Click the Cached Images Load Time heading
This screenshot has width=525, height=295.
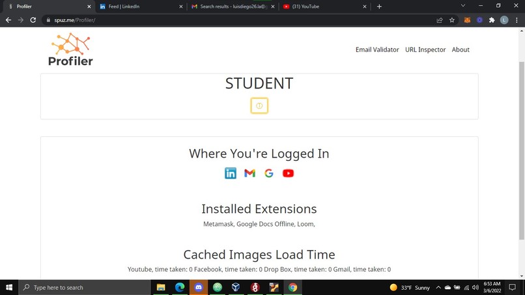259,255
